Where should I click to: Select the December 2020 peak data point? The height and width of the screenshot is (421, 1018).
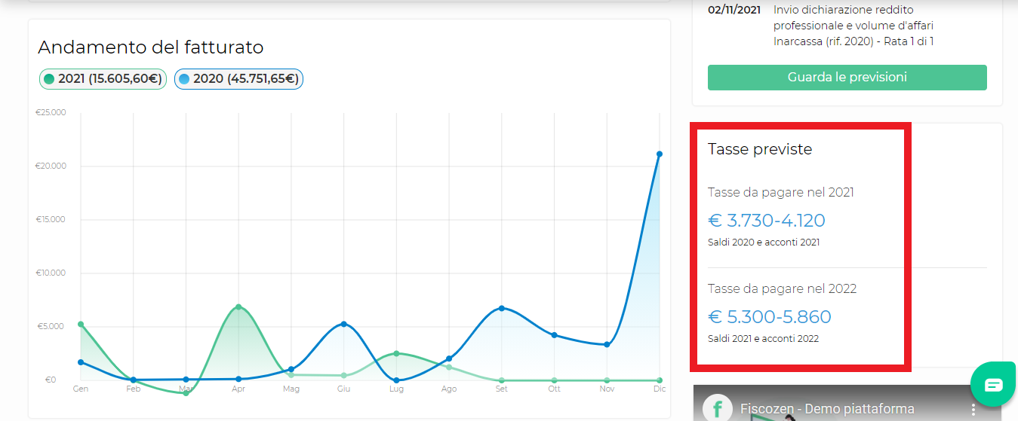pos(660,154)
